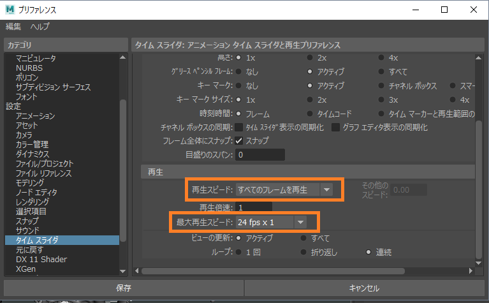Image resolution: width=489 pixels, height=303 pixels.
Task: Select フォント category
Action: tap(27, 97)
